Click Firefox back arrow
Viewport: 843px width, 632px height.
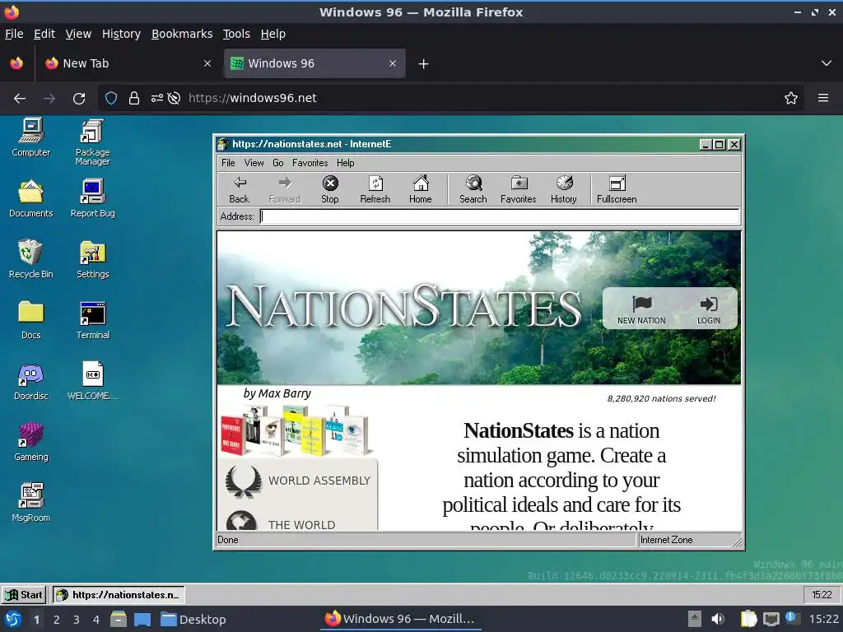pos(20,99)
